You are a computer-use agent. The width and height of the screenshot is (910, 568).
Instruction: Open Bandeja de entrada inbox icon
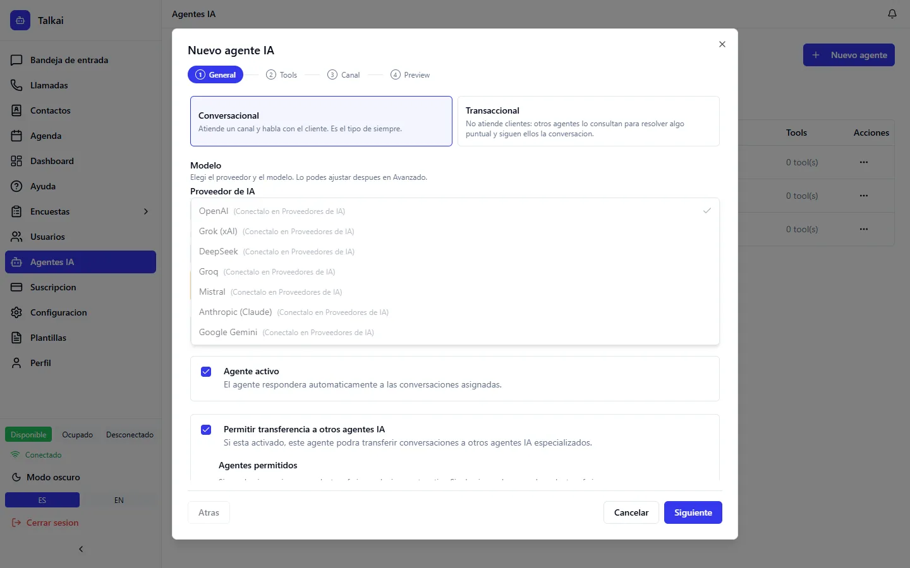coord(17,60)
